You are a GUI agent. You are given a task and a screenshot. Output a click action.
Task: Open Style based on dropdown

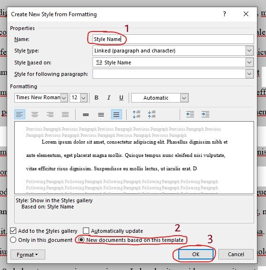(x=249, y=62)
